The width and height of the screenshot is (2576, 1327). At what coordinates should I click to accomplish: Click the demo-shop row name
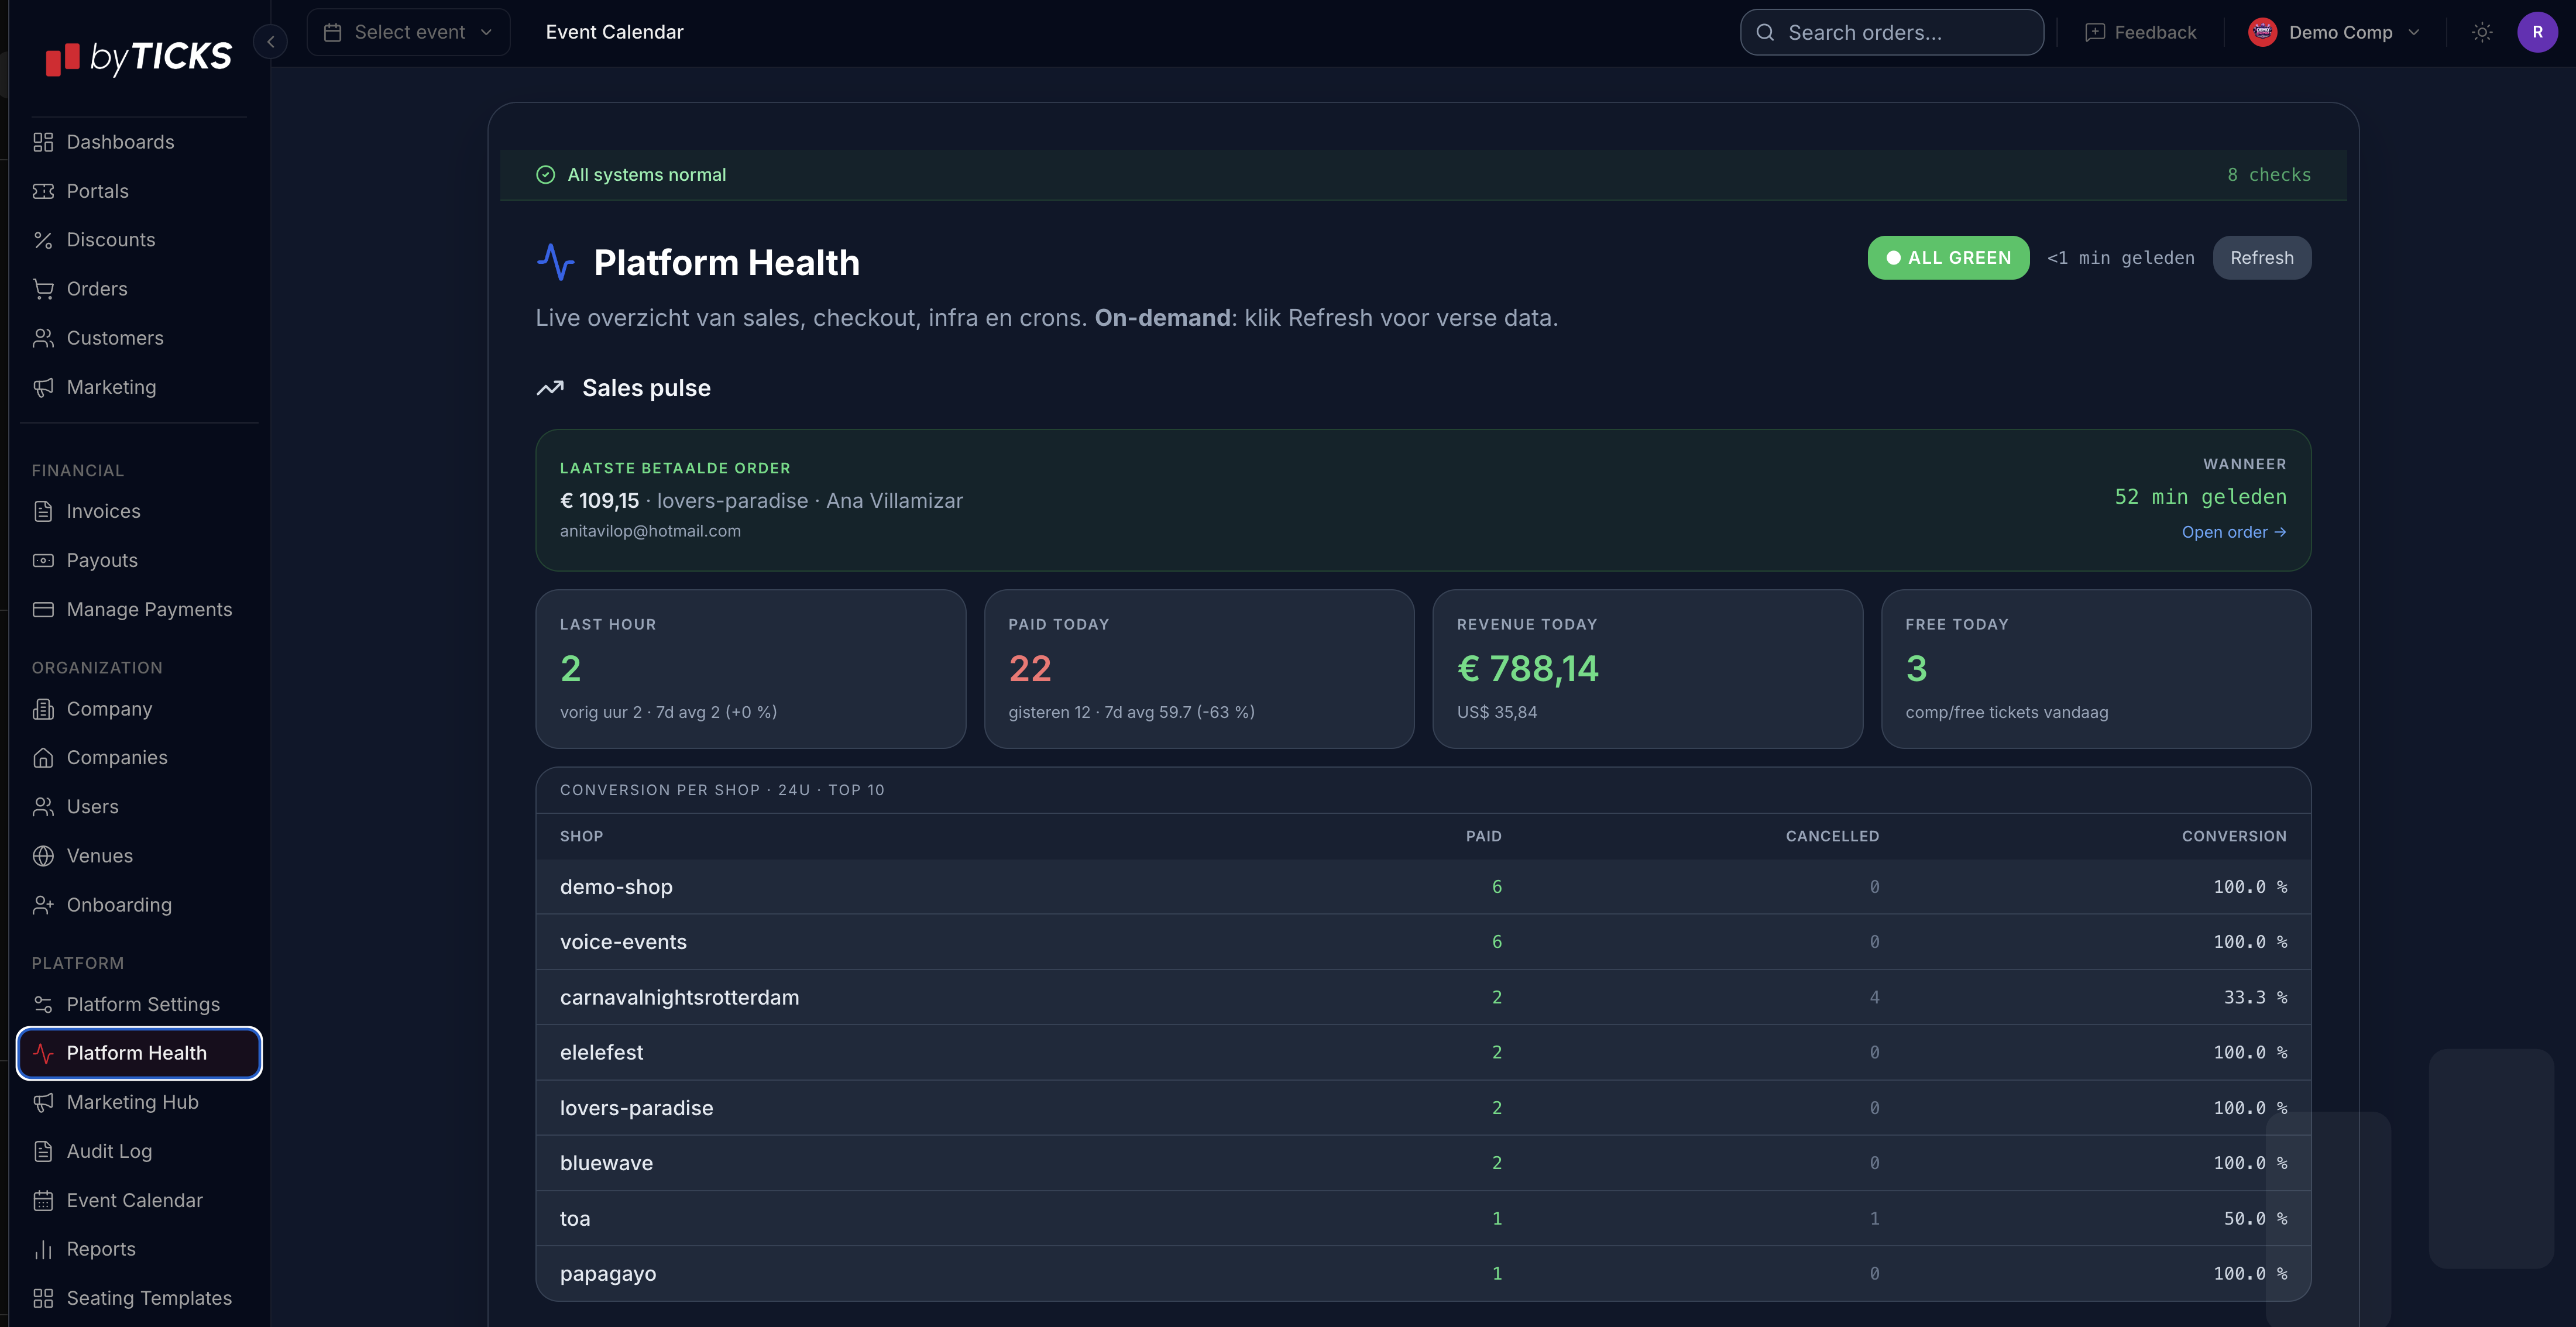point(616,887)
